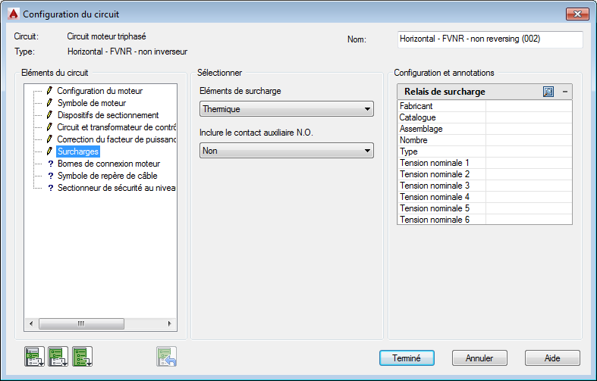Select Symbole de moteur in tree
This screenshot has width=597, height=381.
(x=92, y=103)
